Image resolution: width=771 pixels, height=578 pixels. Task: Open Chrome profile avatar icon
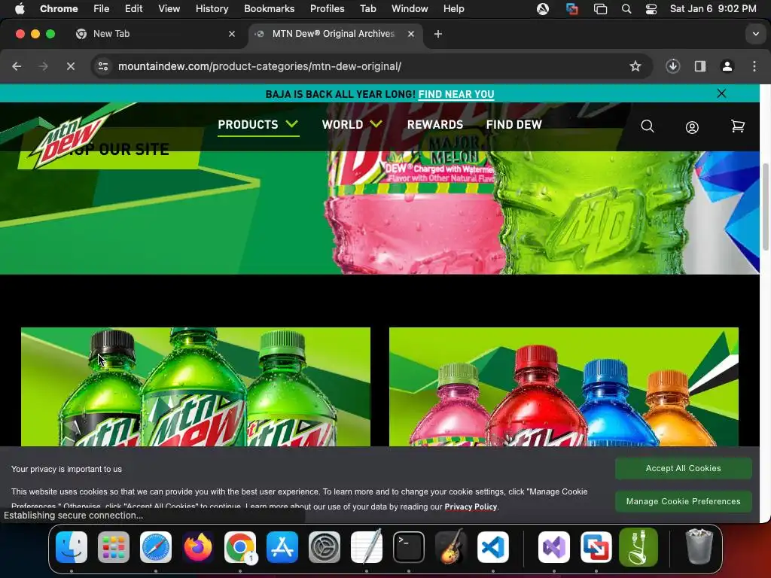(727, 66)
